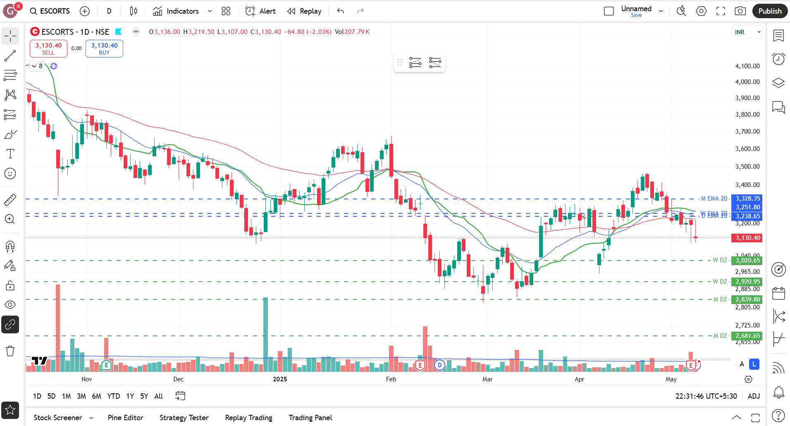790x426 pixels.
Task: Select the brush drawing tool
Action: [10, 134]
